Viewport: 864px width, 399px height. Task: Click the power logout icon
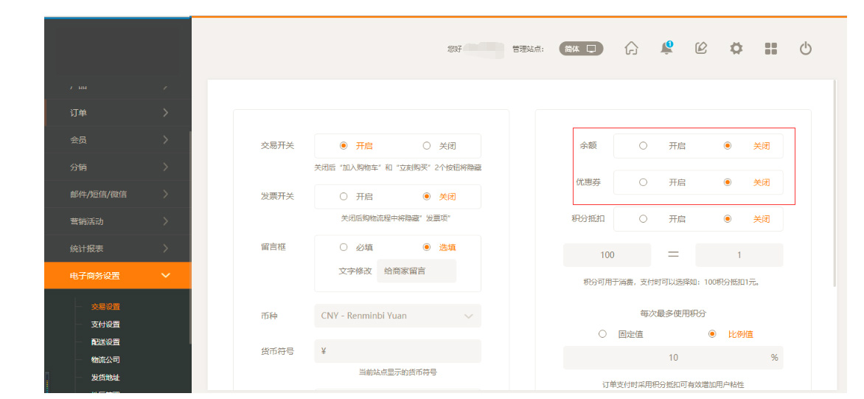coord(806,49)
